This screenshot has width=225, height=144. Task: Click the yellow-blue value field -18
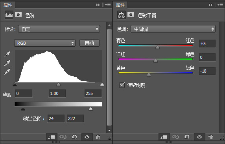coord(207,71)
